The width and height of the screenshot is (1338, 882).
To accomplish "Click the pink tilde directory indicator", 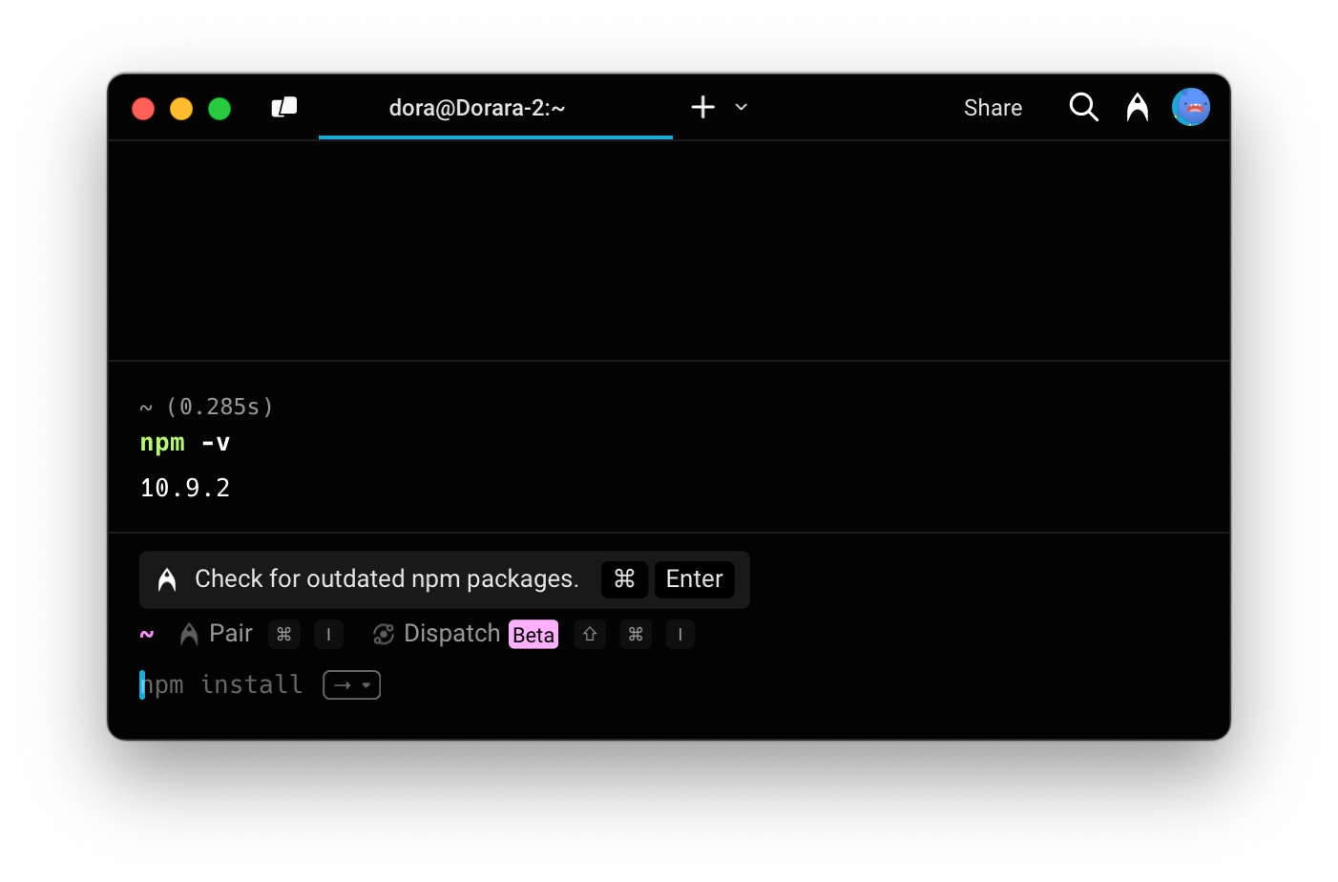I will tap(147, 634).
